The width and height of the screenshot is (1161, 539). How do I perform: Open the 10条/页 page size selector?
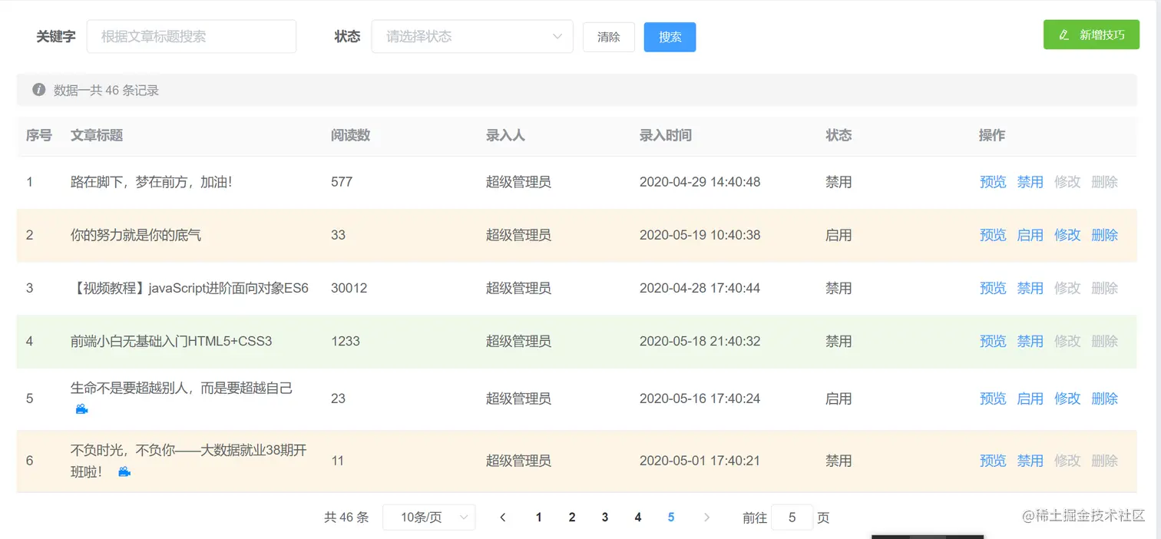point(428,518)
